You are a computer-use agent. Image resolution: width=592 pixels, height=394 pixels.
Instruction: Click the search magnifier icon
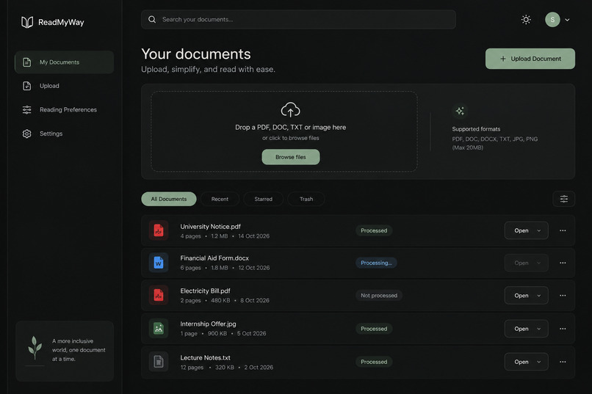coord(152,19)
